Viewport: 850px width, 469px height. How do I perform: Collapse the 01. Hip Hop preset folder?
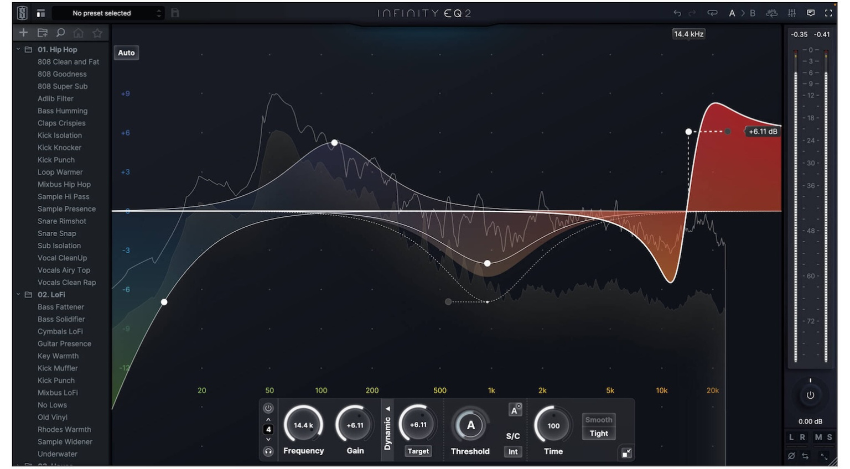click(17, 49)
